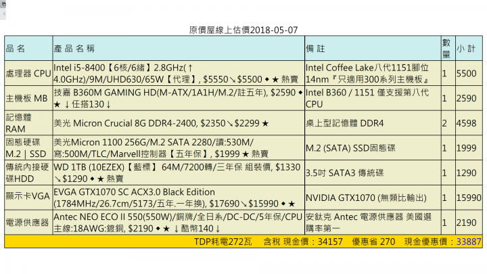Click the 備註 column header
This screenshot has width=487, height=274.
(373, 48)
